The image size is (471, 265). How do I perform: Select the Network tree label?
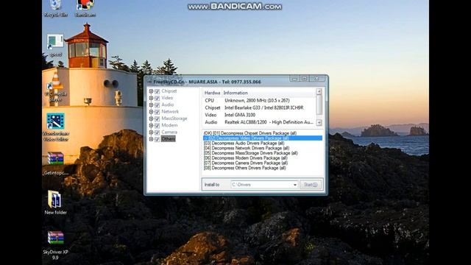pos(170,111)
